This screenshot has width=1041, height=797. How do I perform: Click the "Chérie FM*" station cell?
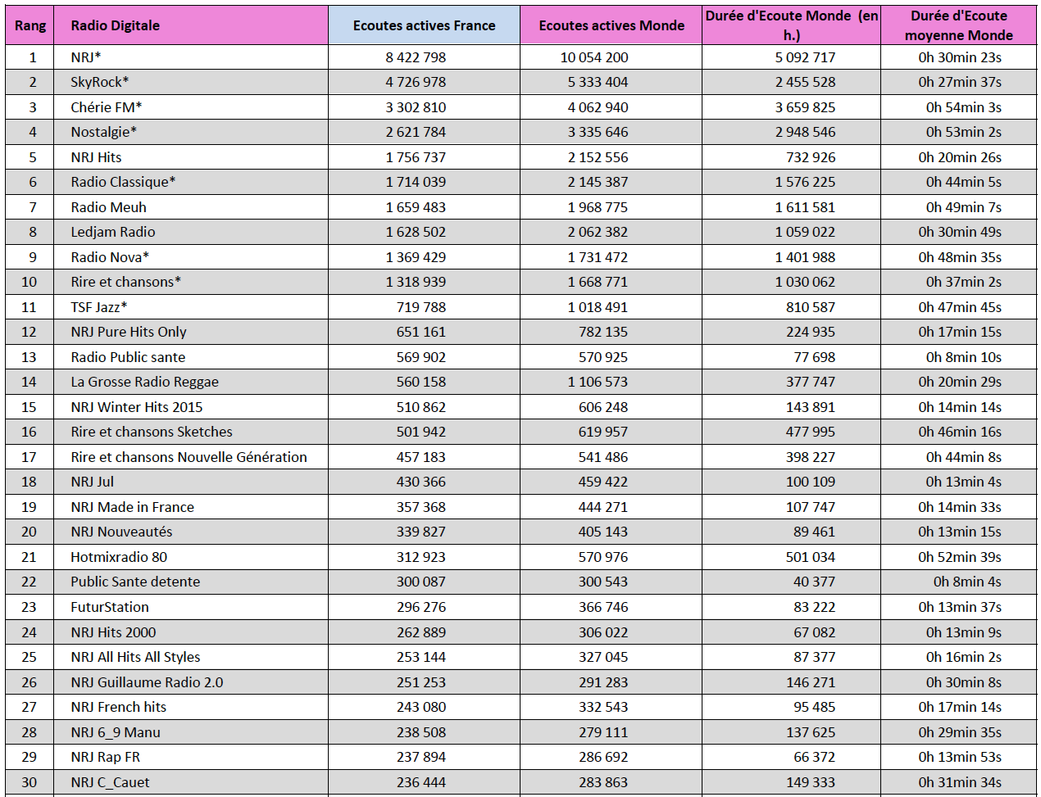coord(107,107)
